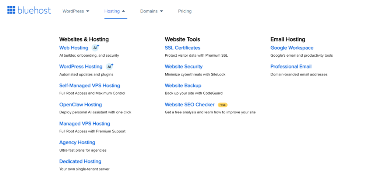Click 'Ultra-fast plans for agencies' text

pyautogui.click(x=83, y=151)
